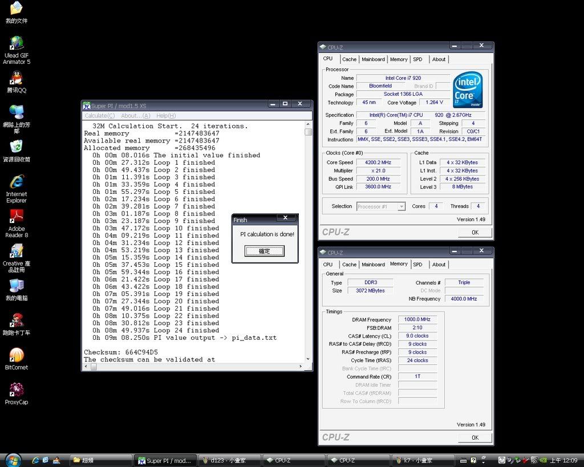
Task: Click Core Voltage value 1.264 V
Action: [434, 102]
